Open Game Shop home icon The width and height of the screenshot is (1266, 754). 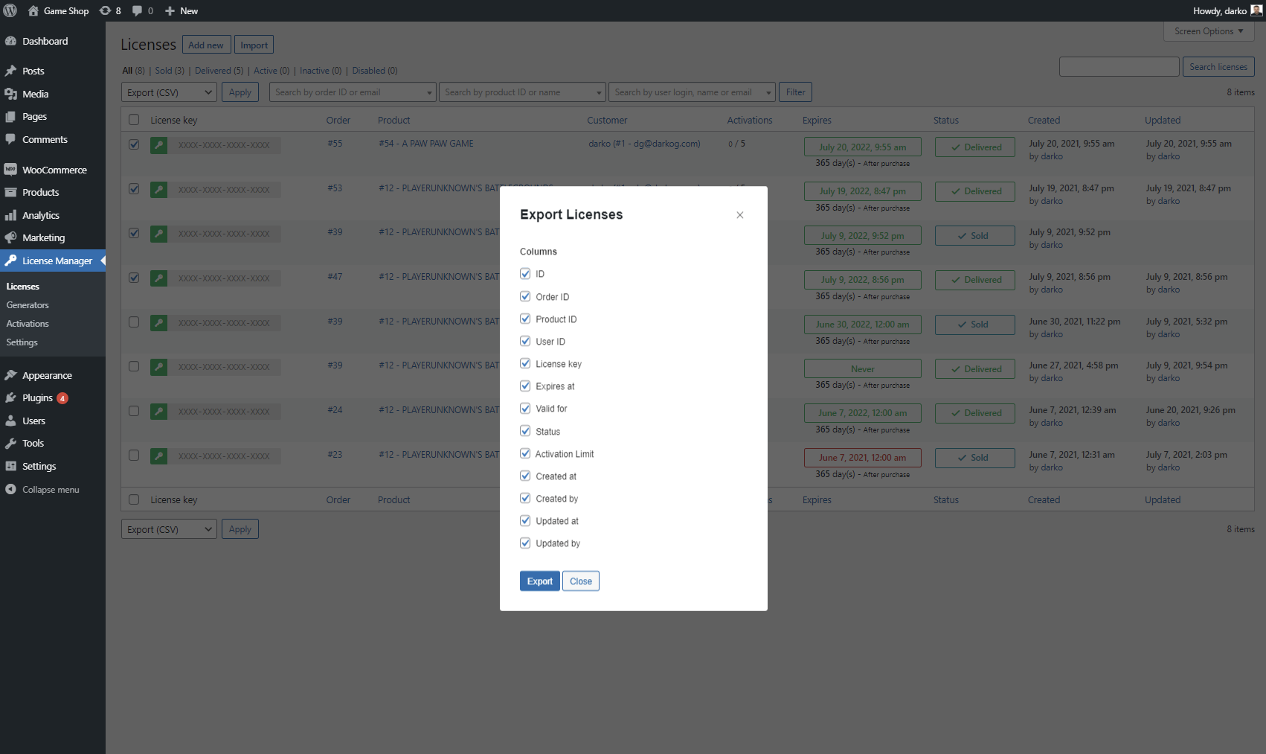33,10
